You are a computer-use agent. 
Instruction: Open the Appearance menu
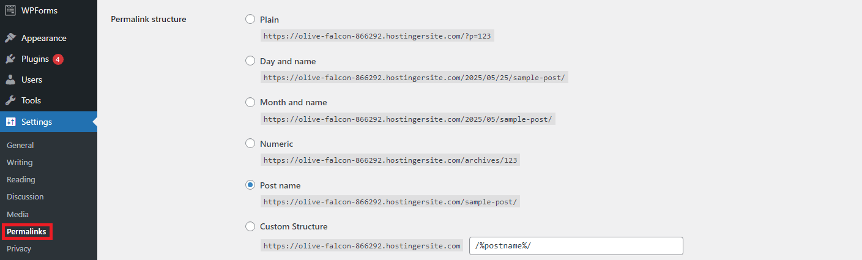pyautogui.click(x=48, y=38)
